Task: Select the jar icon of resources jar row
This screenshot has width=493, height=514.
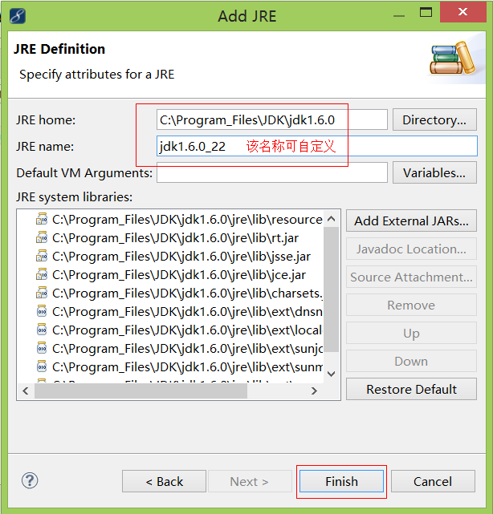Action: 42,219
